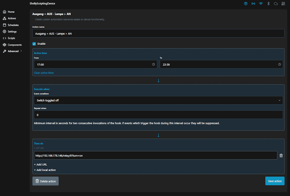Toggle the Enable checkbox
The image size is (290, 196).
pos(34,44)
